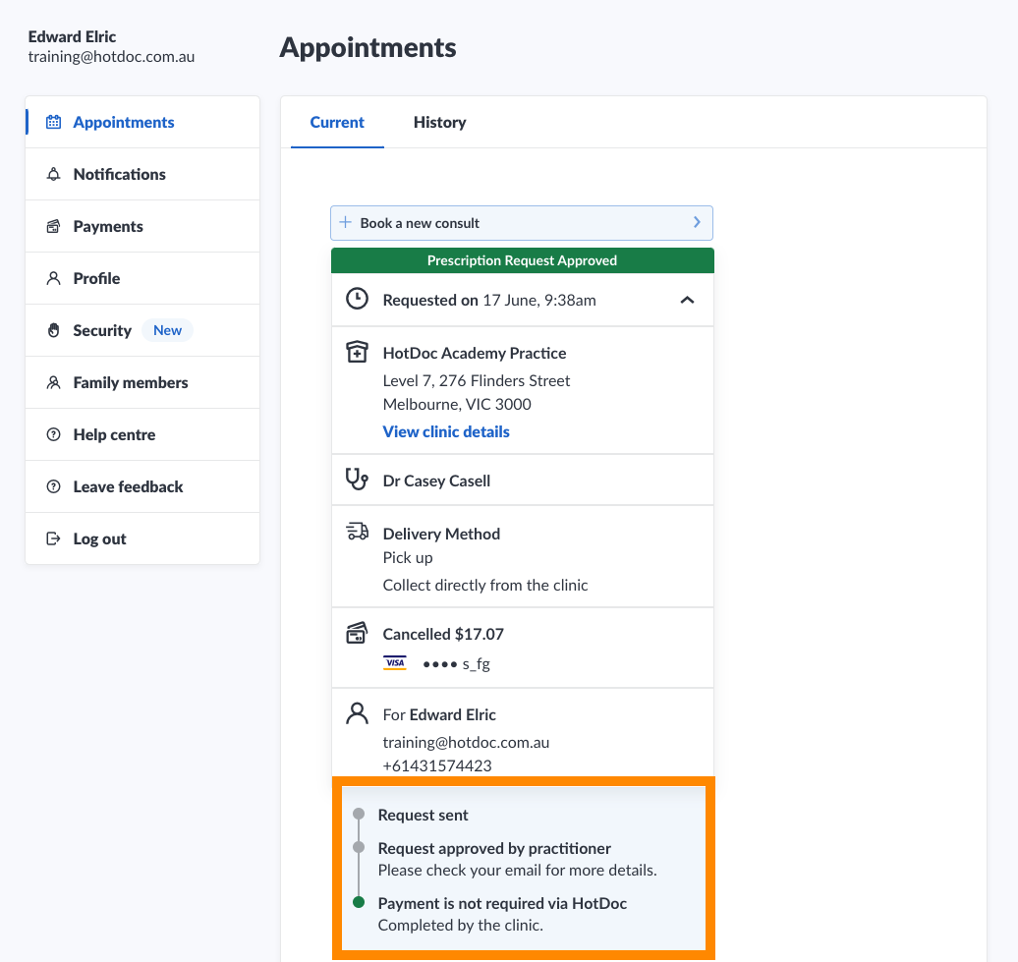Click the plus icon in Book a new consult
Screen dimensions: 1018x962
click(346, 222)
